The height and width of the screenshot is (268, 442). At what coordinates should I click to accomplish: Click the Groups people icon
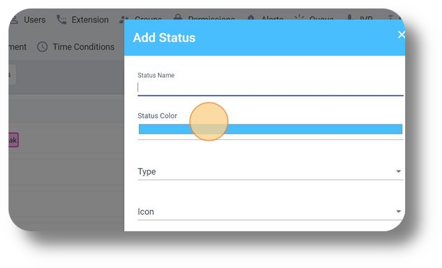123,18
